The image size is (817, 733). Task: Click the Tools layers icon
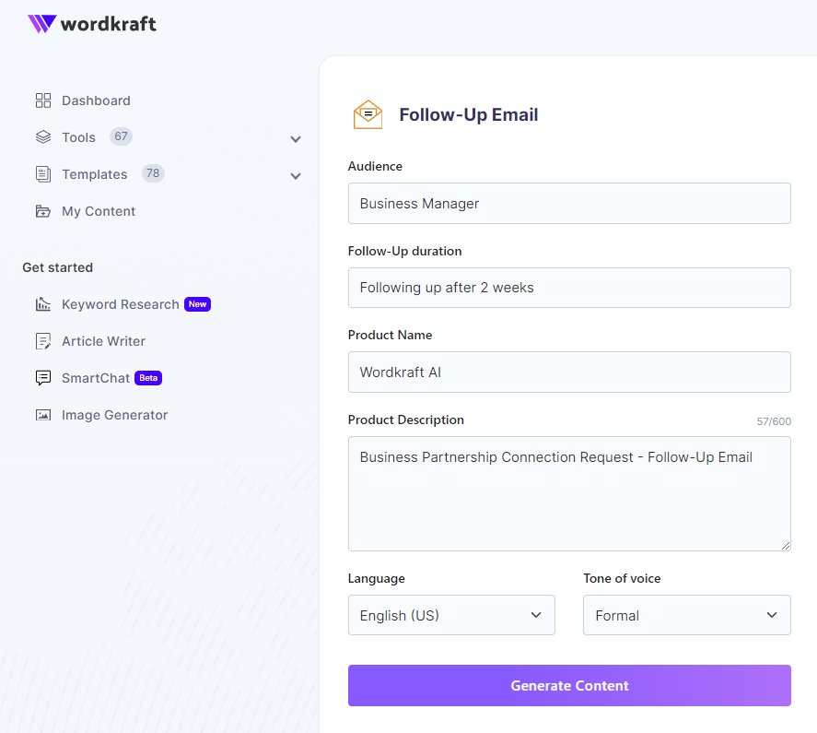coord(43,137)
